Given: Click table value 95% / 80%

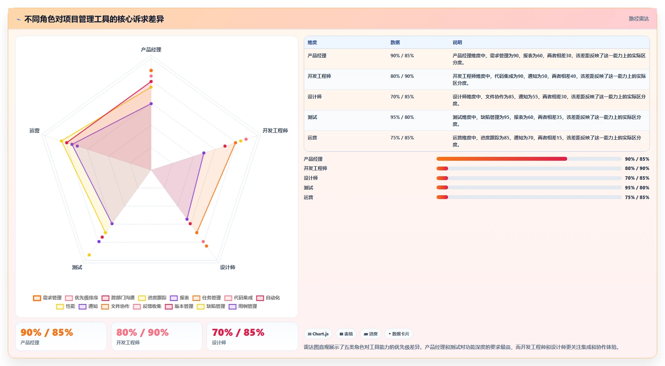Looking at the screenshot, I should click(402, 117).
